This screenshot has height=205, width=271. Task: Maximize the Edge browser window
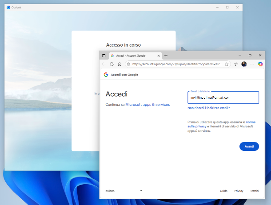click(x=250, y=55)
